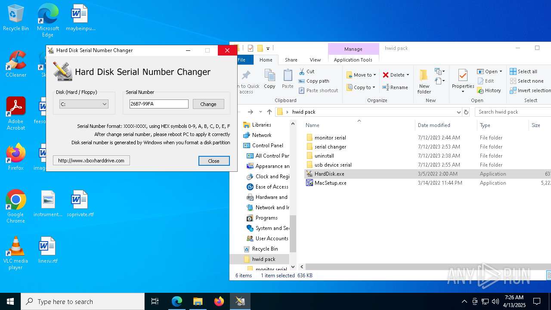
Task: Select the MacSetup.exe file
Action: click(x=330, y=183)
